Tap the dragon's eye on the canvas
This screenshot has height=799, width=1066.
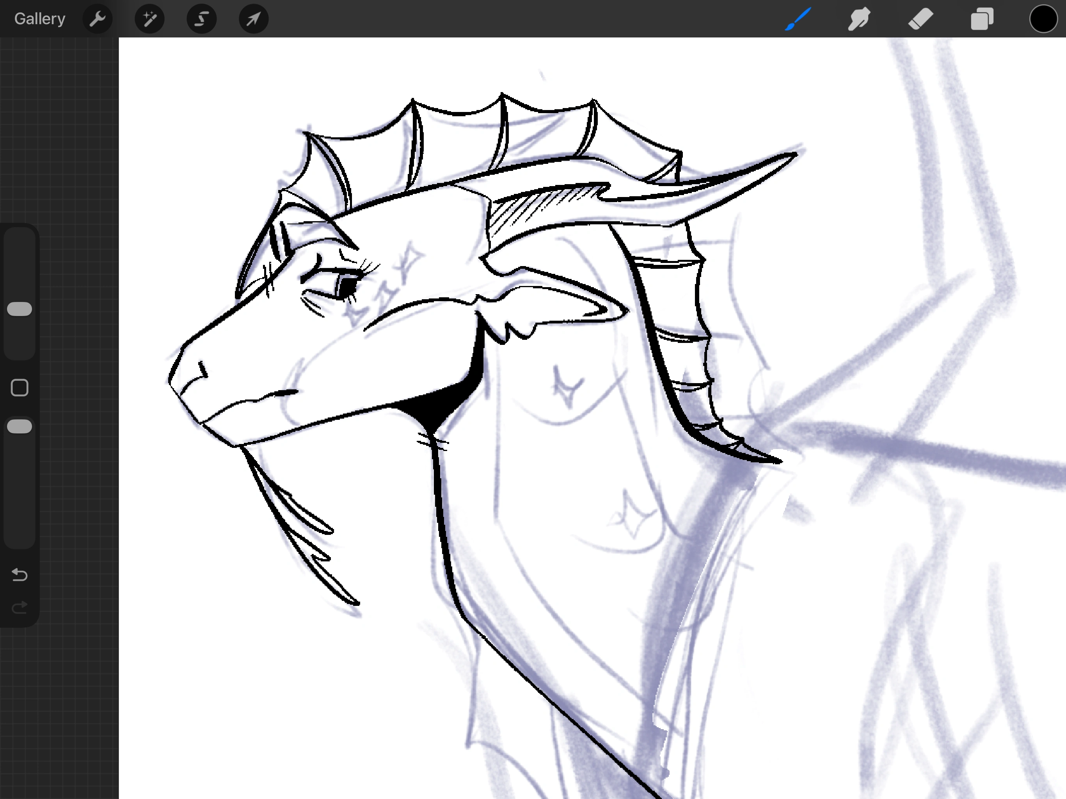pos(346,287)
